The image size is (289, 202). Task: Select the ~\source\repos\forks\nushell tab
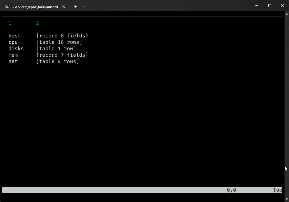(35, 7)
